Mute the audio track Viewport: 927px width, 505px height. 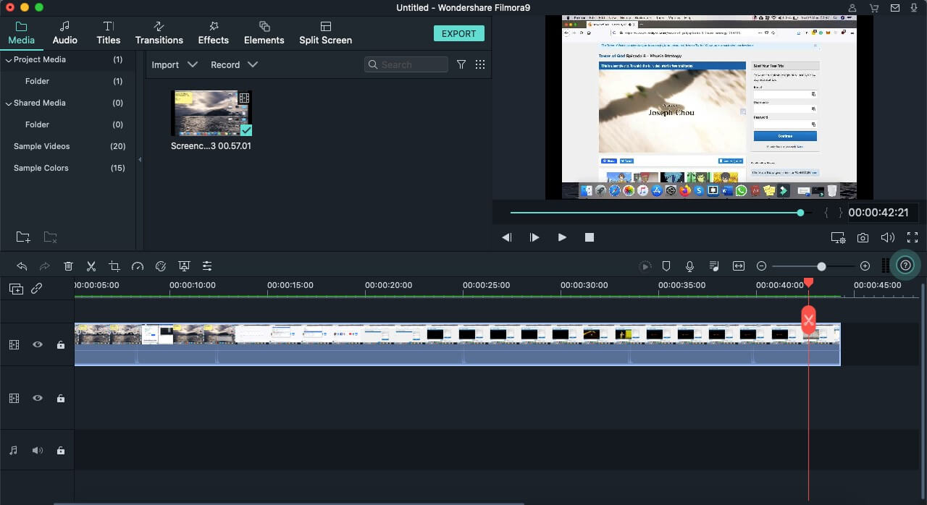tap(37, 450)
